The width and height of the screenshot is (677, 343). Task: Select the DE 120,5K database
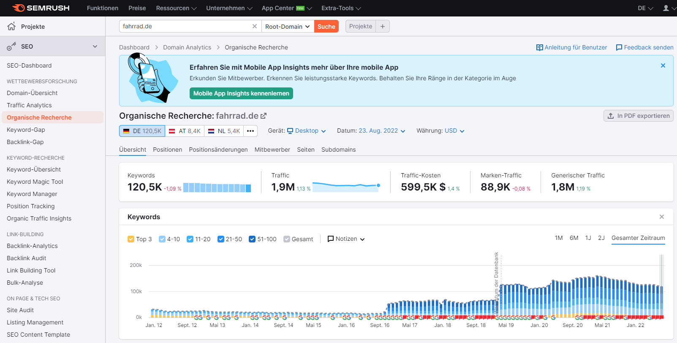point(142,131)
